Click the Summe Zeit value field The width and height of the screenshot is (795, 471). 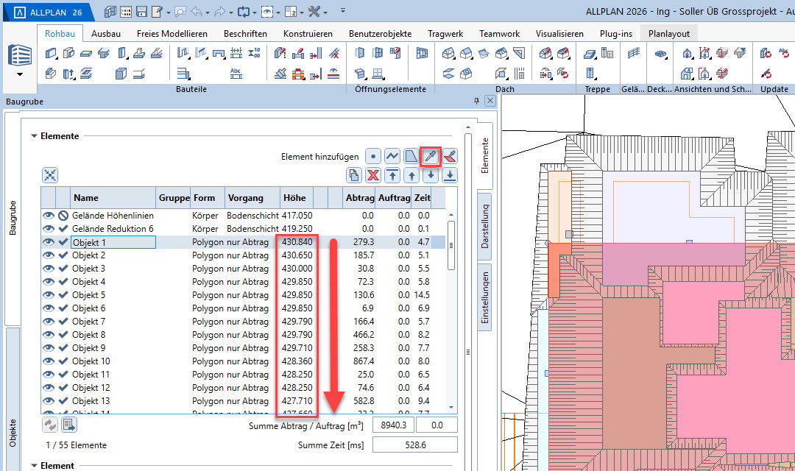point(414,445)
